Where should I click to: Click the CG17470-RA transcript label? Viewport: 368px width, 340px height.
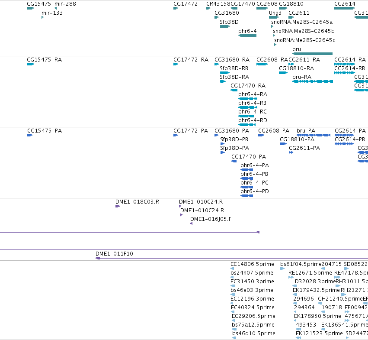click(x=248, y=86)
